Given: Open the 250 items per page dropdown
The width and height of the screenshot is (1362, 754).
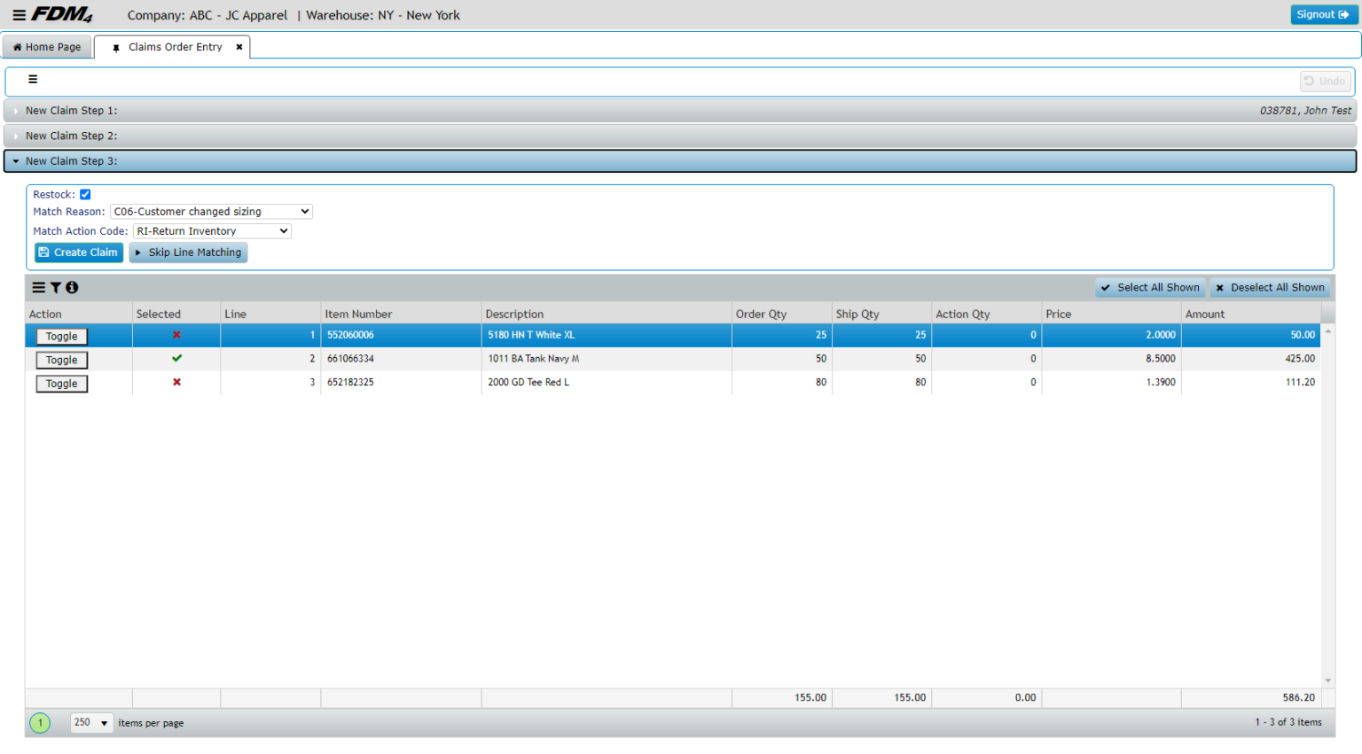Looking at the screenshot, I should (90, 722).
